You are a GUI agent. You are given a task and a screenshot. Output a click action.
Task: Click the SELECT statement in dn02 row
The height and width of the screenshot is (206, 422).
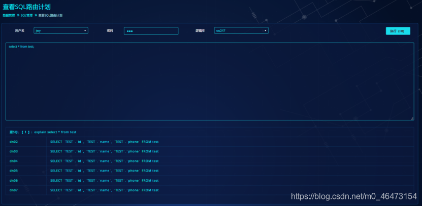(x=105, y=142)
